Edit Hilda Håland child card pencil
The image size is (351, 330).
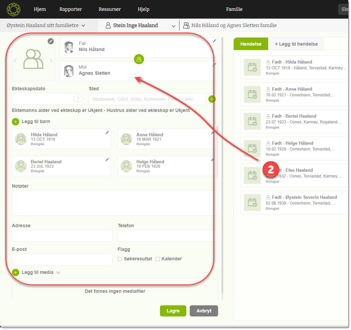pyautogui.click(x=107, y=133)
